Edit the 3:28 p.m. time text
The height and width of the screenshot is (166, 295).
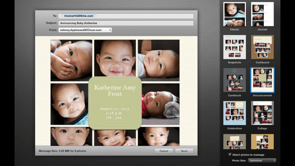[x=114, y=113]
